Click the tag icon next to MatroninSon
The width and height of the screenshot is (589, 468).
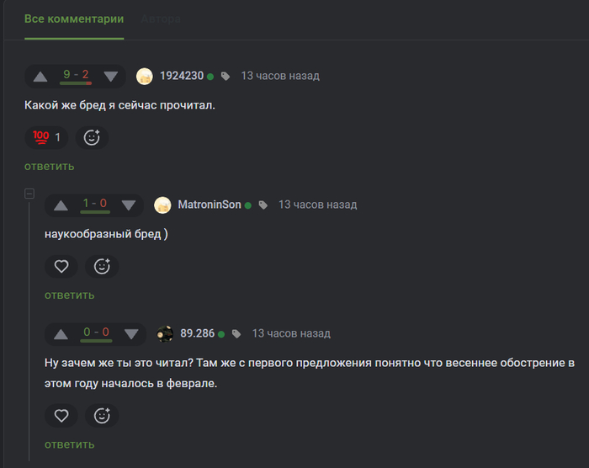263,205
